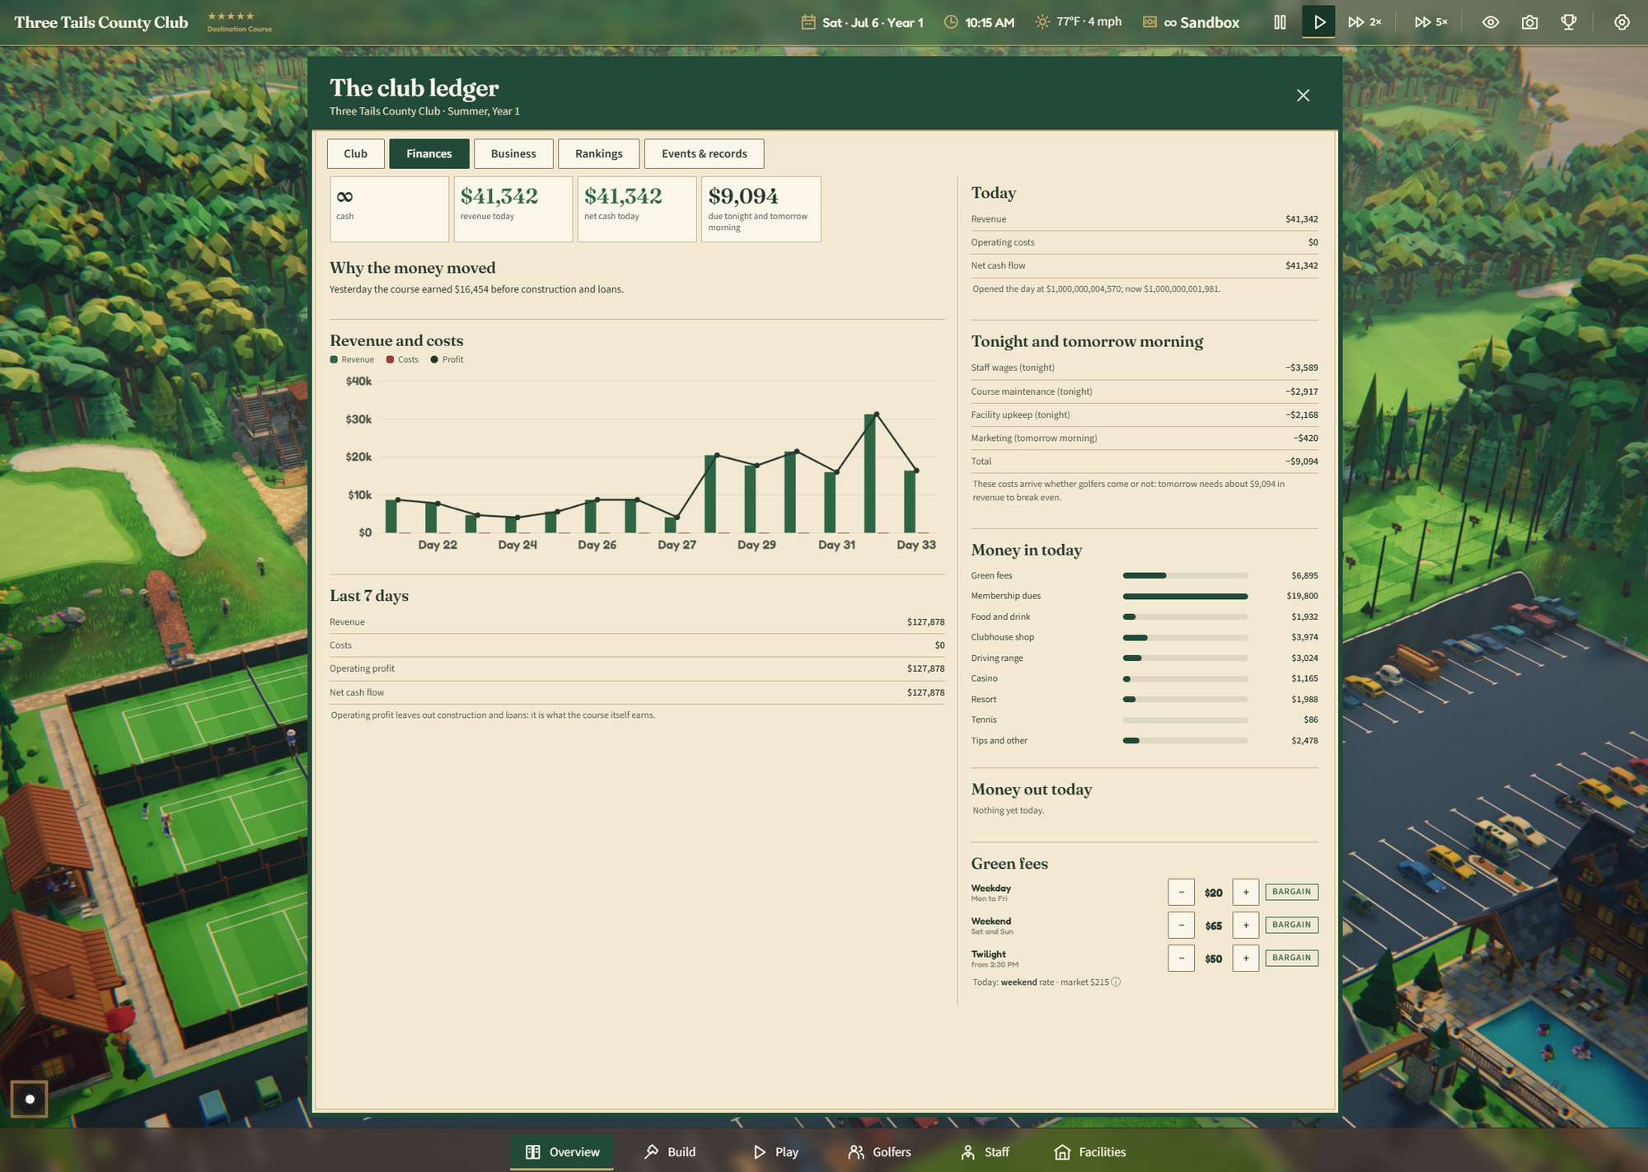This screenshot has width=1648, height=1172.
Task: Resume normal speed with play button
Action: 1318,22
